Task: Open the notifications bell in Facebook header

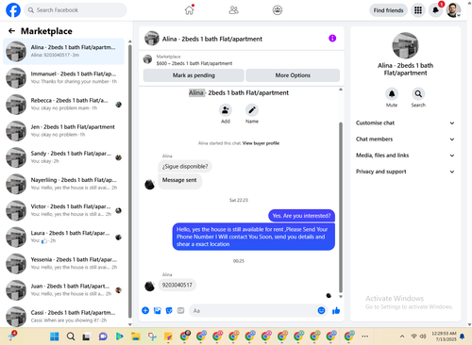Action: point(435,10)
